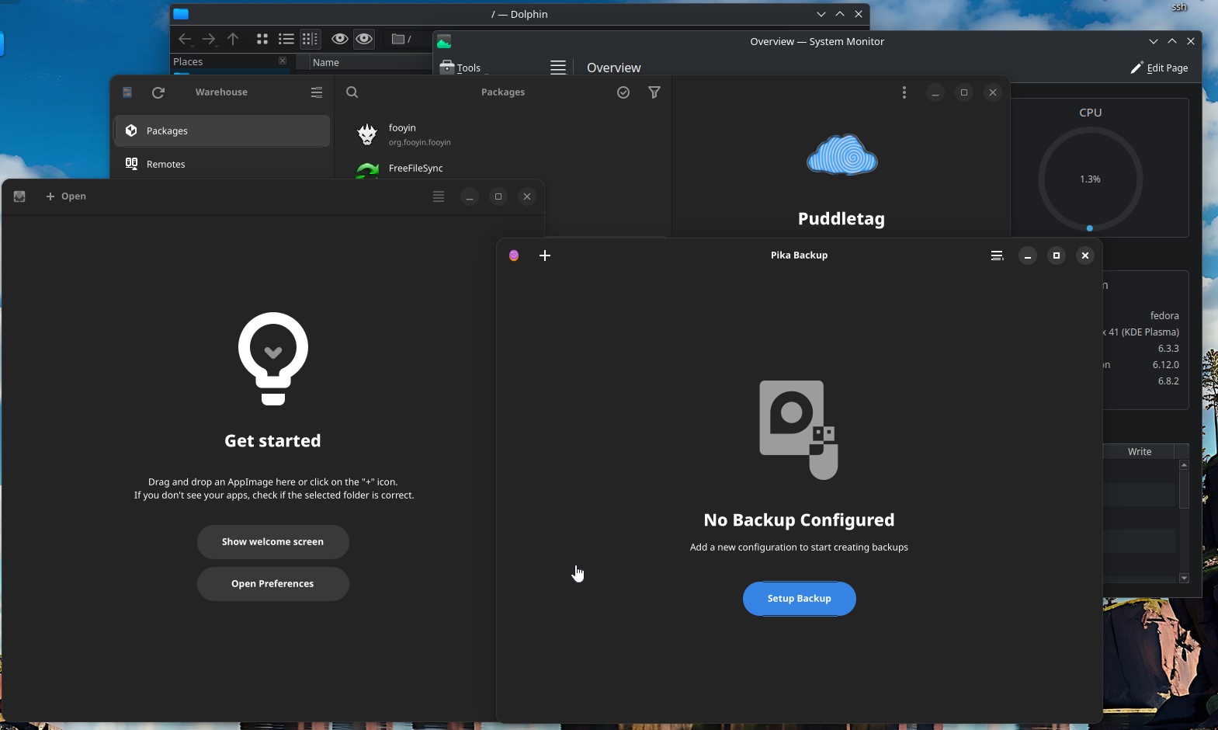Click Puddletag cloud app icon
The image size is (1218, 730).
pyautogui.click(x=841, y=155)
